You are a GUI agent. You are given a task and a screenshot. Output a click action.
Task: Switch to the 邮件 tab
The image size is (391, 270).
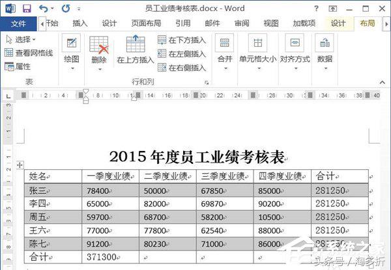coord(212,23)
